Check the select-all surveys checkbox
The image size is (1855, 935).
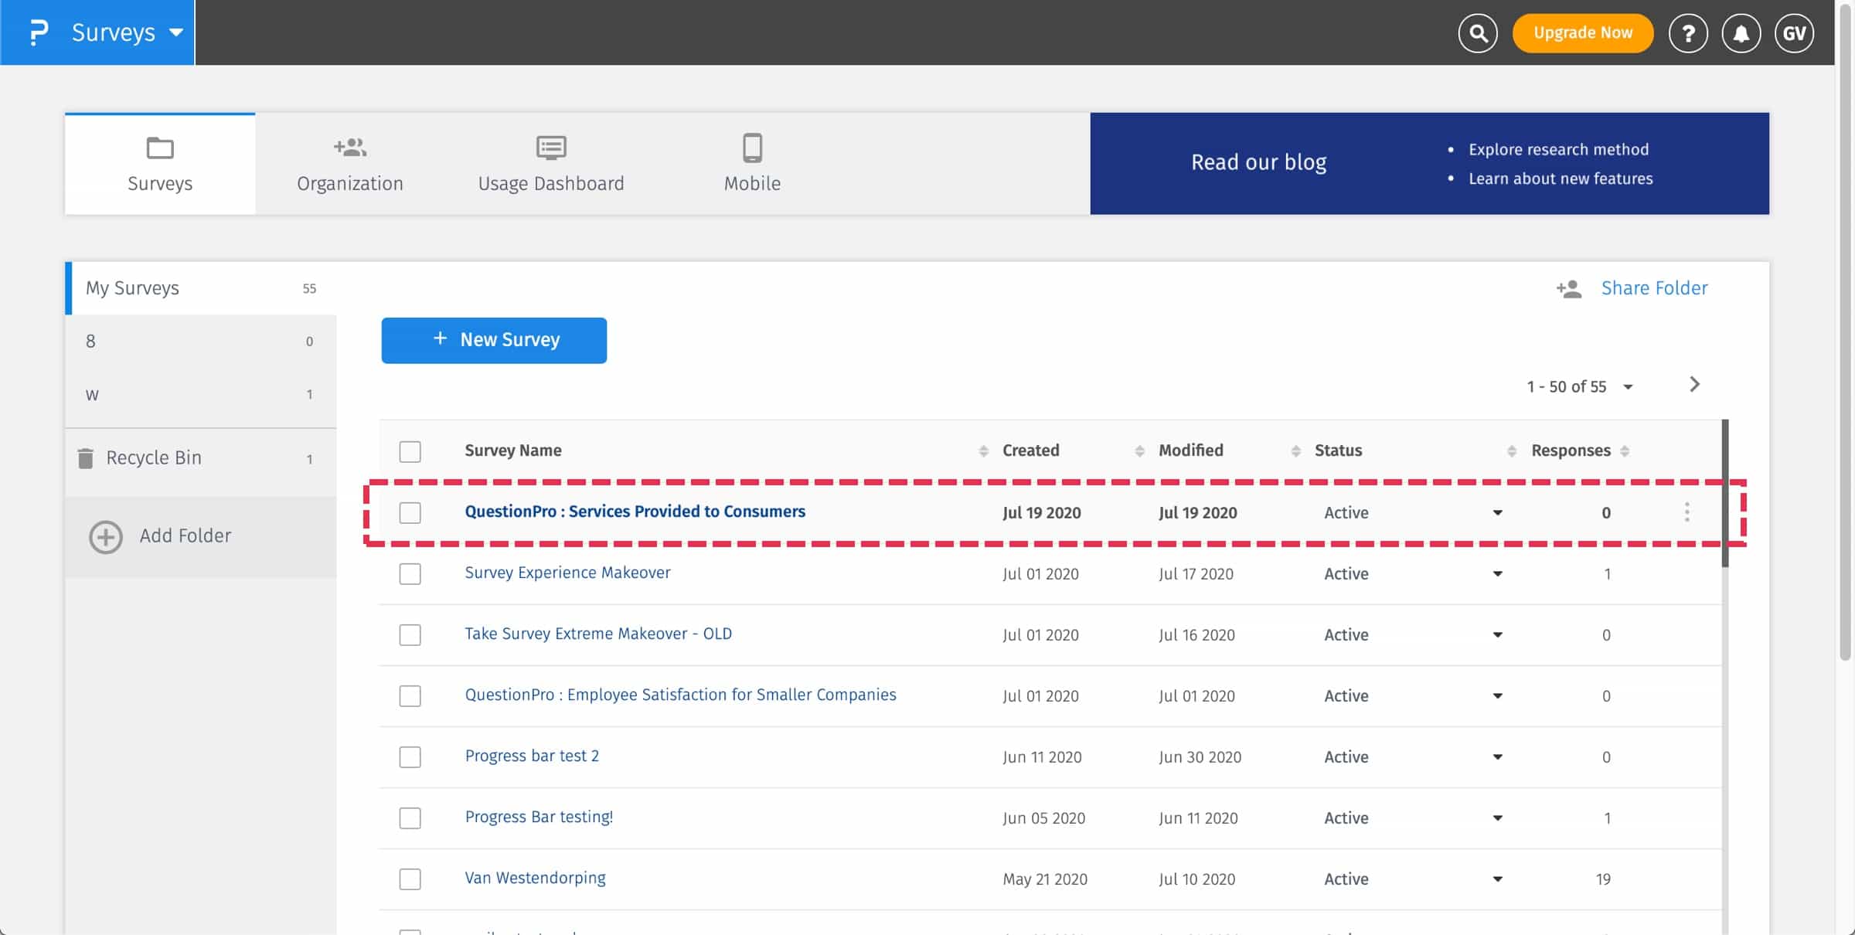pos(410,451)
